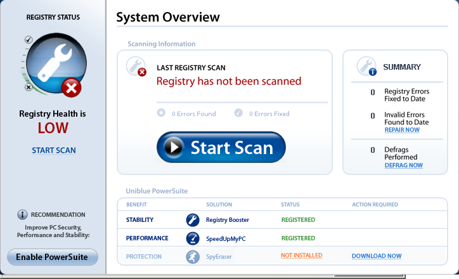Image resolution: width=459 pixels, height=279 pixels.
Task: Click the Last Registry Scan wrench icon
Action: (136, 66)
